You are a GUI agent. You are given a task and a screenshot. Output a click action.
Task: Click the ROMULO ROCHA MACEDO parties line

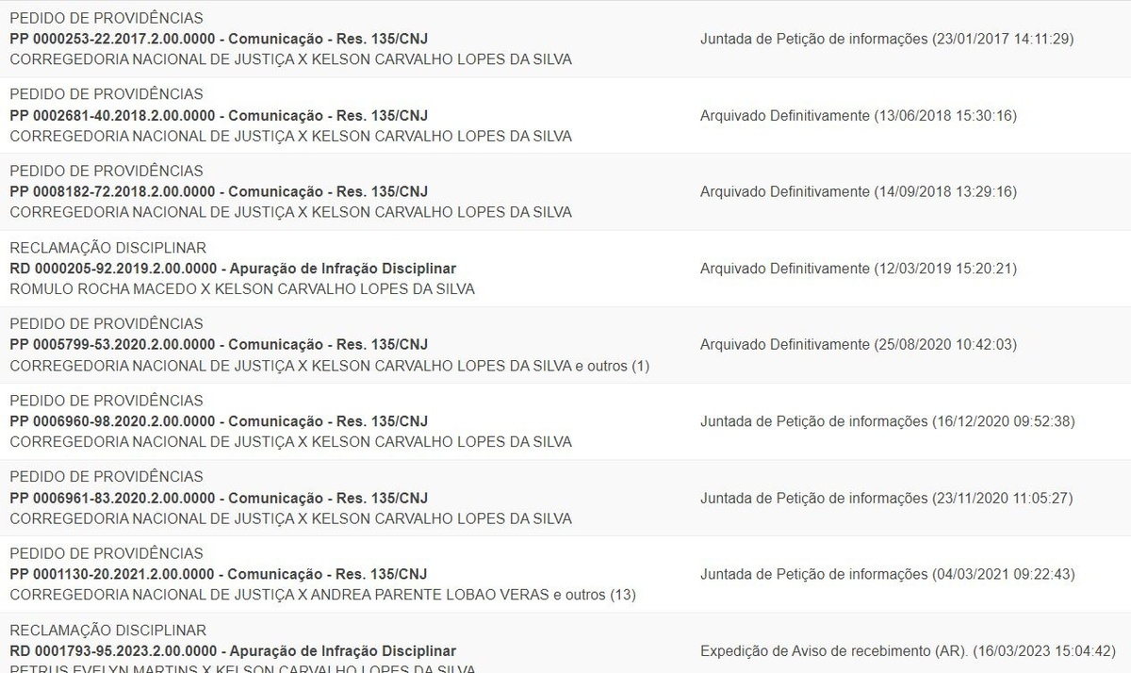click(x=242, y=289)
